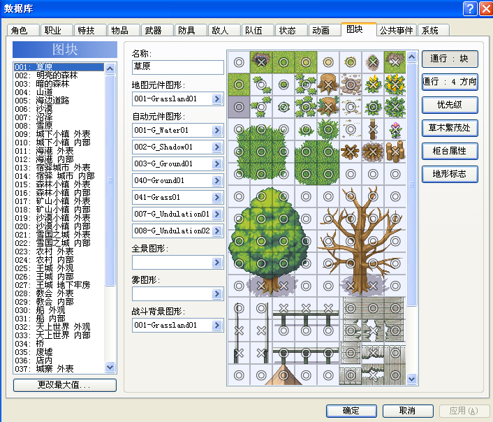Viewport: 493px width, 422px height.
Task: Click the stone rubble pile tile
Action: pos(351,85)
